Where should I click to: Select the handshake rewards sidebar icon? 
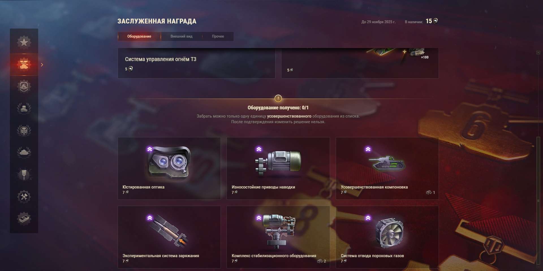coord(24,64)
